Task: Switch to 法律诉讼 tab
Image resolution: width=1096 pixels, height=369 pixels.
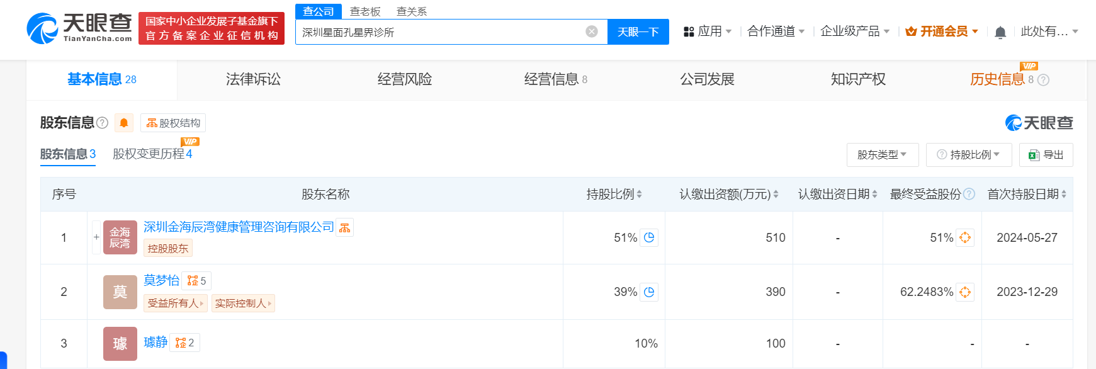Action: coord(253,79)
